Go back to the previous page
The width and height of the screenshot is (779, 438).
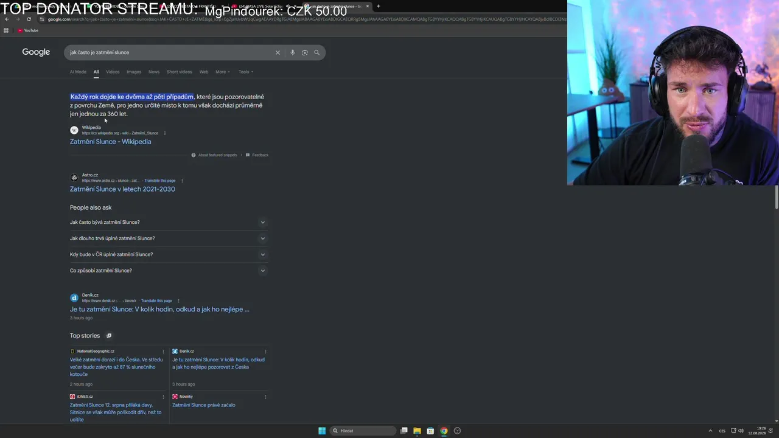(x=7, y=19)
